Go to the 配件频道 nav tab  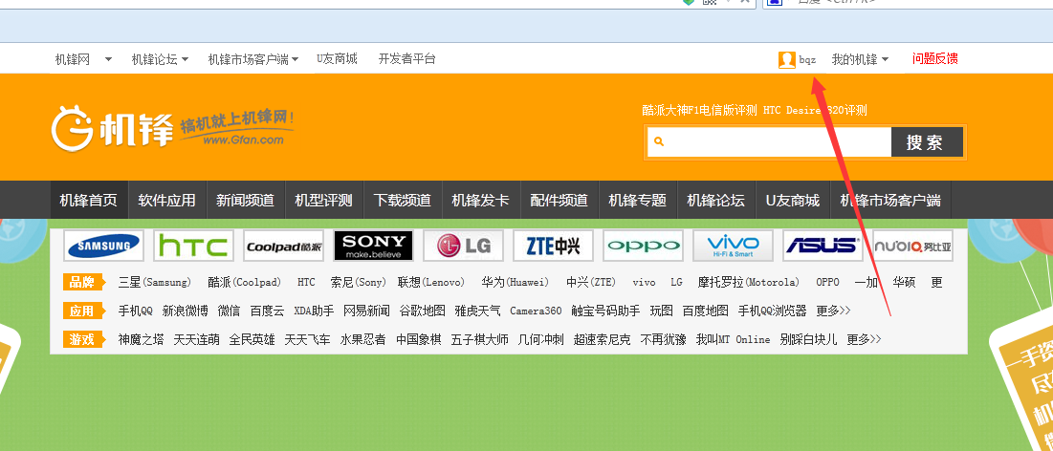click(559, 200)
